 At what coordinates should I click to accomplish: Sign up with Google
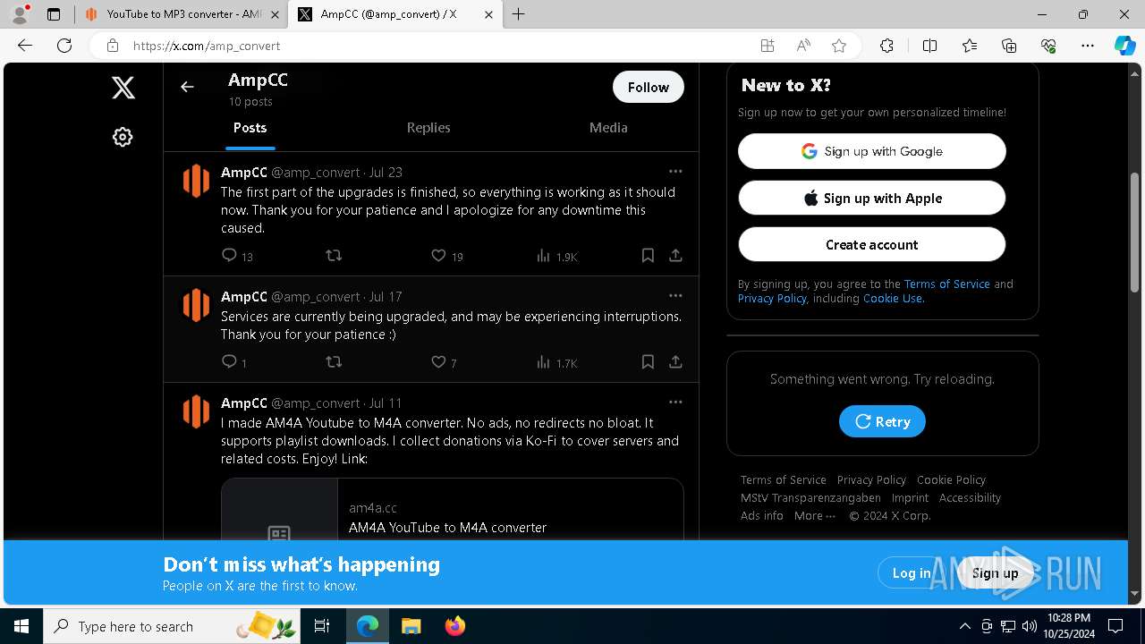coord(872,151)
